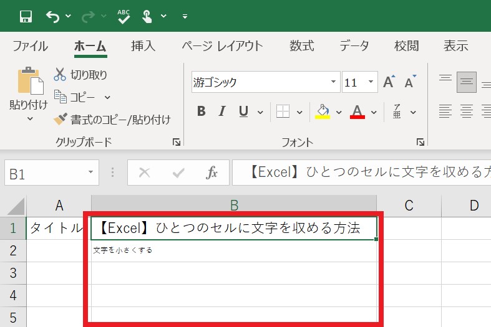Image resolution: width=491 pixels, height=327 pixels.
Task: Open the borders dropdown arrow
Action: [x=299, y=112]
